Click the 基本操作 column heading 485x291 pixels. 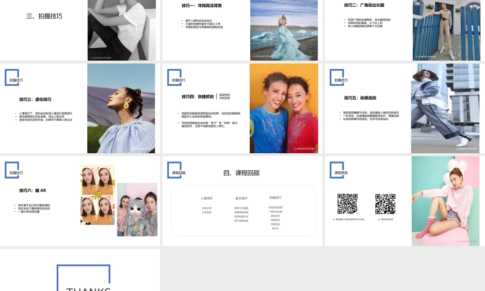tap(241, 198)
